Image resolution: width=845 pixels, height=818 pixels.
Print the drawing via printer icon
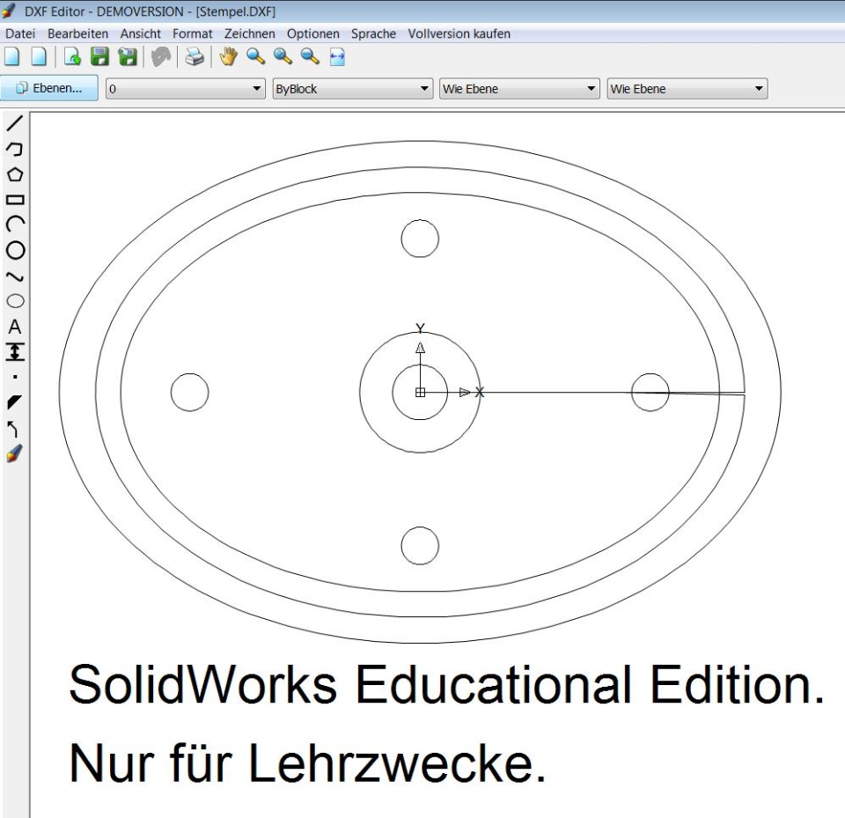pos(194,56)
